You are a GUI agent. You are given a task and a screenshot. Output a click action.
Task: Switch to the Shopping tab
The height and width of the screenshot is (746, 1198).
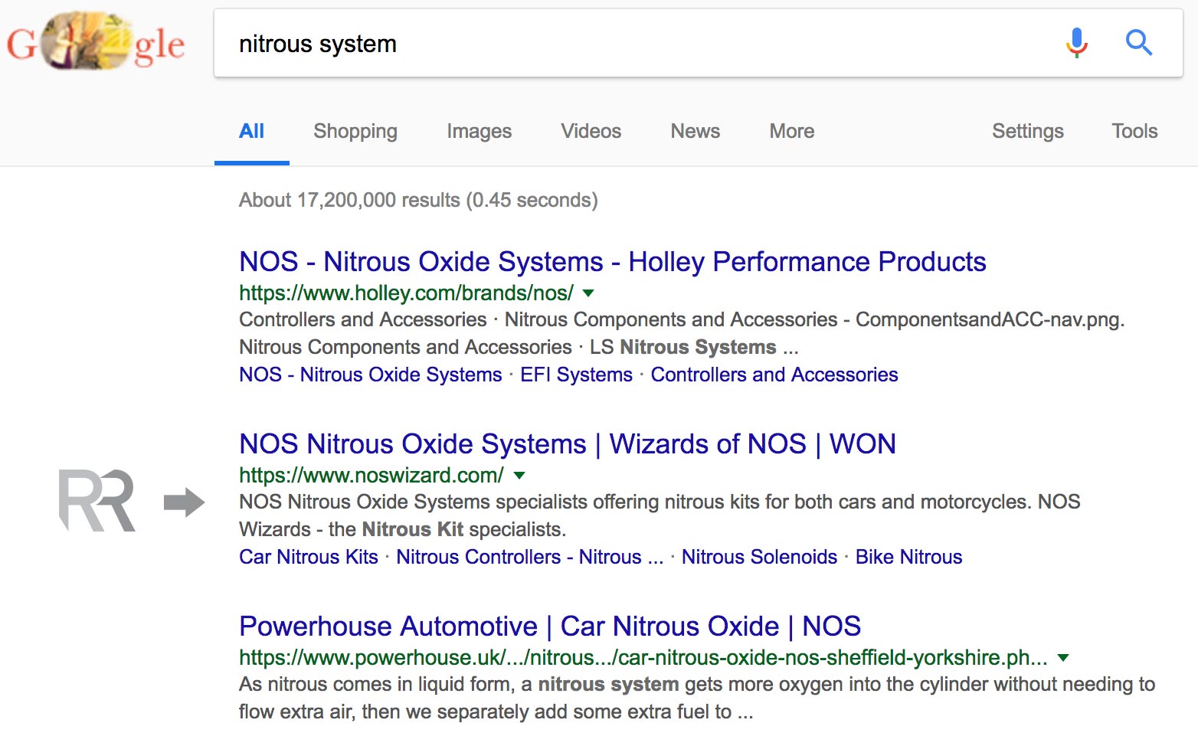point(355,131)
